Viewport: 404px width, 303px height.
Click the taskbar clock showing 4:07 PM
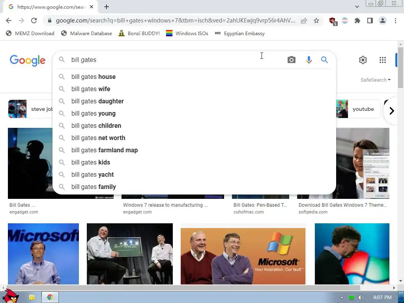click(382, 297)
